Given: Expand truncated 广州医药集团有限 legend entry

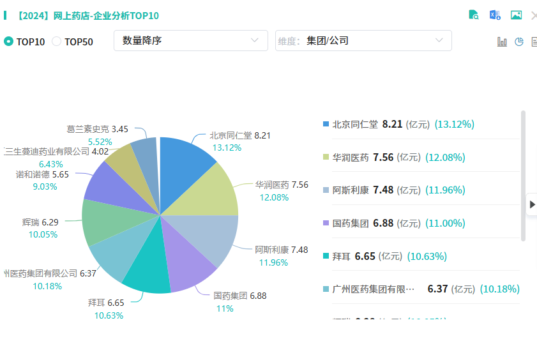Looking at the screenshot, I should [x=374, y=289].
